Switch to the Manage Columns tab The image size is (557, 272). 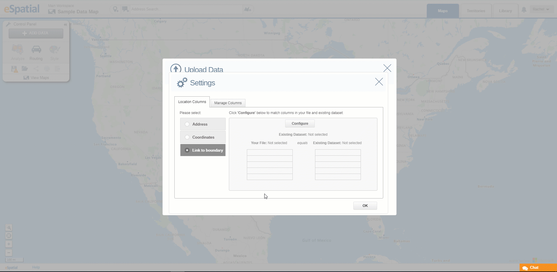point(228,103)
